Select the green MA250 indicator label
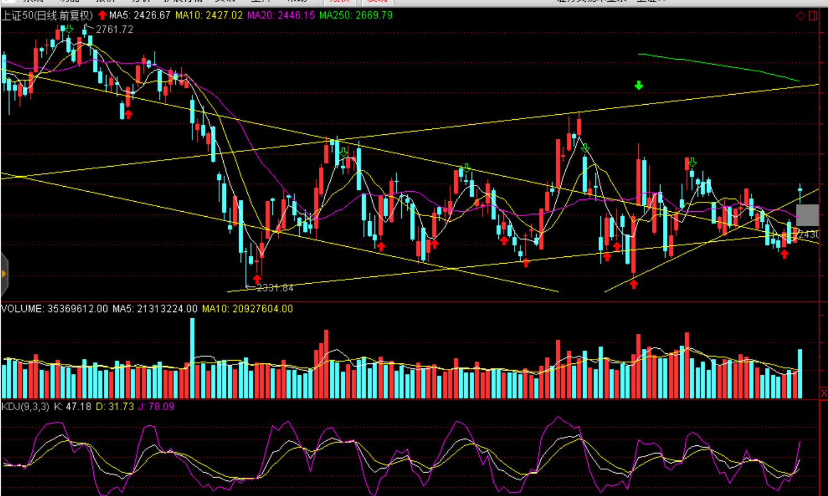The width and height of the screenshot is (828, 496). 355,15
